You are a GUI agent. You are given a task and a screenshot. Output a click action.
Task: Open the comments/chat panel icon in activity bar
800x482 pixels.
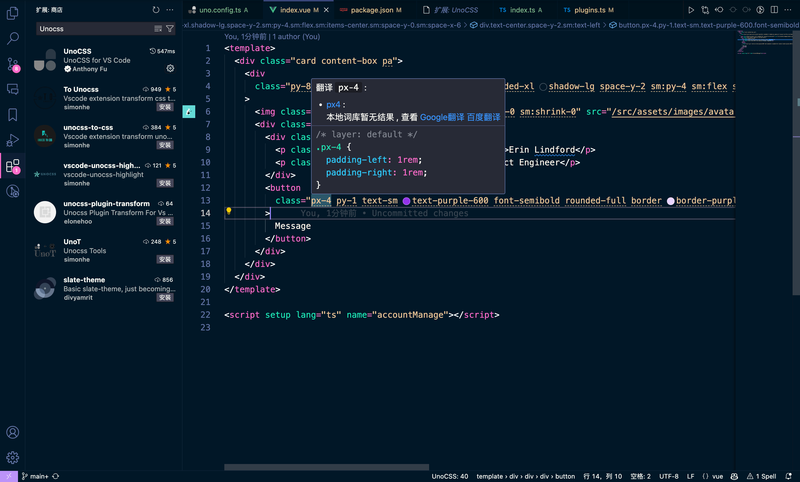click(x=13, y=89)
